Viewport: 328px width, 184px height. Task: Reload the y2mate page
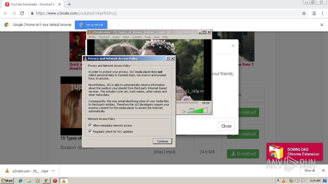(22, 13)
